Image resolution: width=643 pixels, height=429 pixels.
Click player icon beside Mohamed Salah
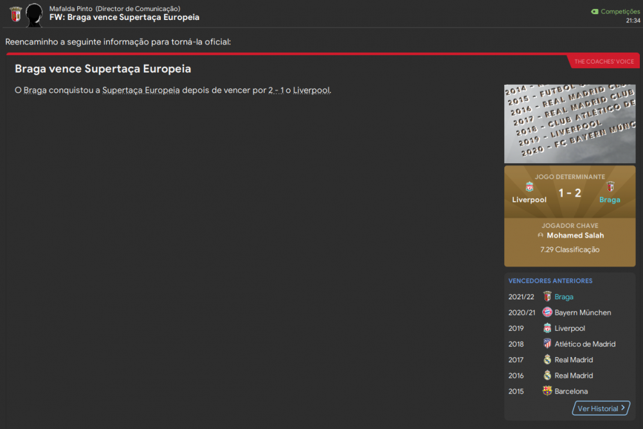[541, 235]
